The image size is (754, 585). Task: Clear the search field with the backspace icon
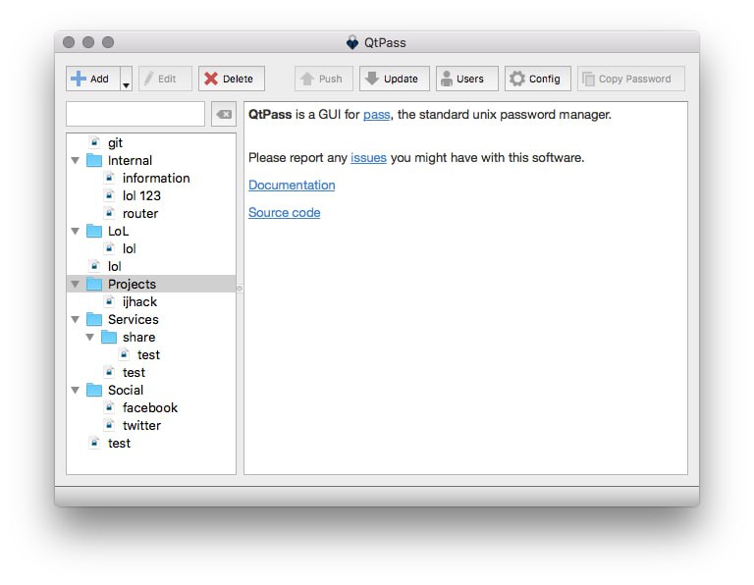224,114
